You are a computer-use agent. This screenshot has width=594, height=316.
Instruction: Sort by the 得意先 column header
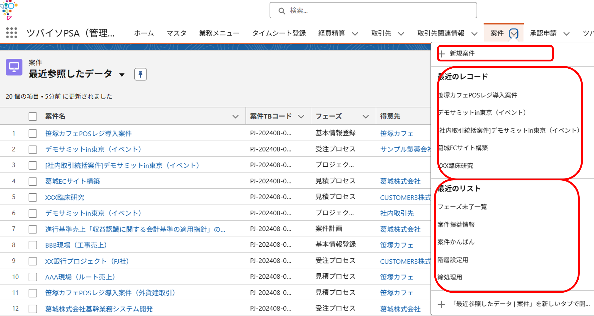click(390, 116)
